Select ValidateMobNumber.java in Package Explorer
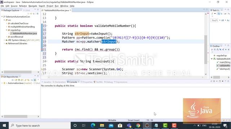Image resolution: width=231 pixels, height=129 pixels. [23, 33]
